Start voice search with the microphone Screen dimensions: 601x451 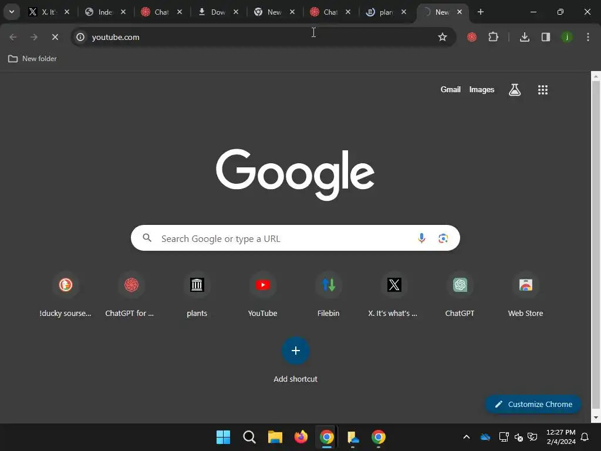(421, 238)
